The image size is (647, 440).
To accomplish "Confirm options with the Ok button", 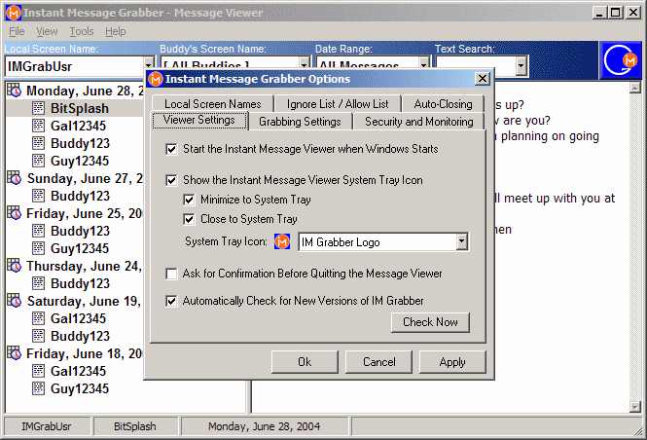I will pos(305,362).
